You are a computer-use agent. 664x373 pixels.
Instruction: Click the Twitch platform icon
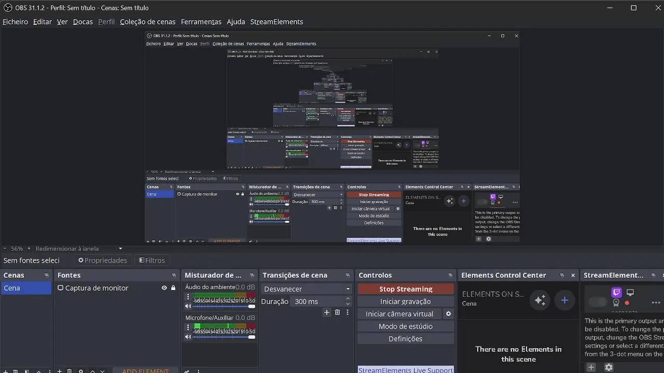(x=616, y=293)
